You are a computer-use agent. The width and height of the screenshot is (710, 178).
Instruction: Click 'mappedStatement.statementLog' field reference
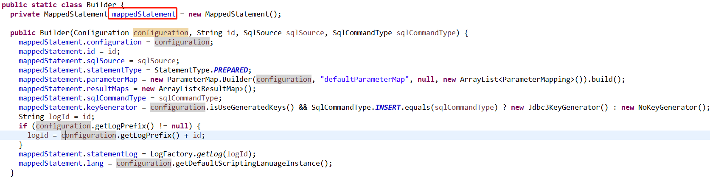pos(78,154)
